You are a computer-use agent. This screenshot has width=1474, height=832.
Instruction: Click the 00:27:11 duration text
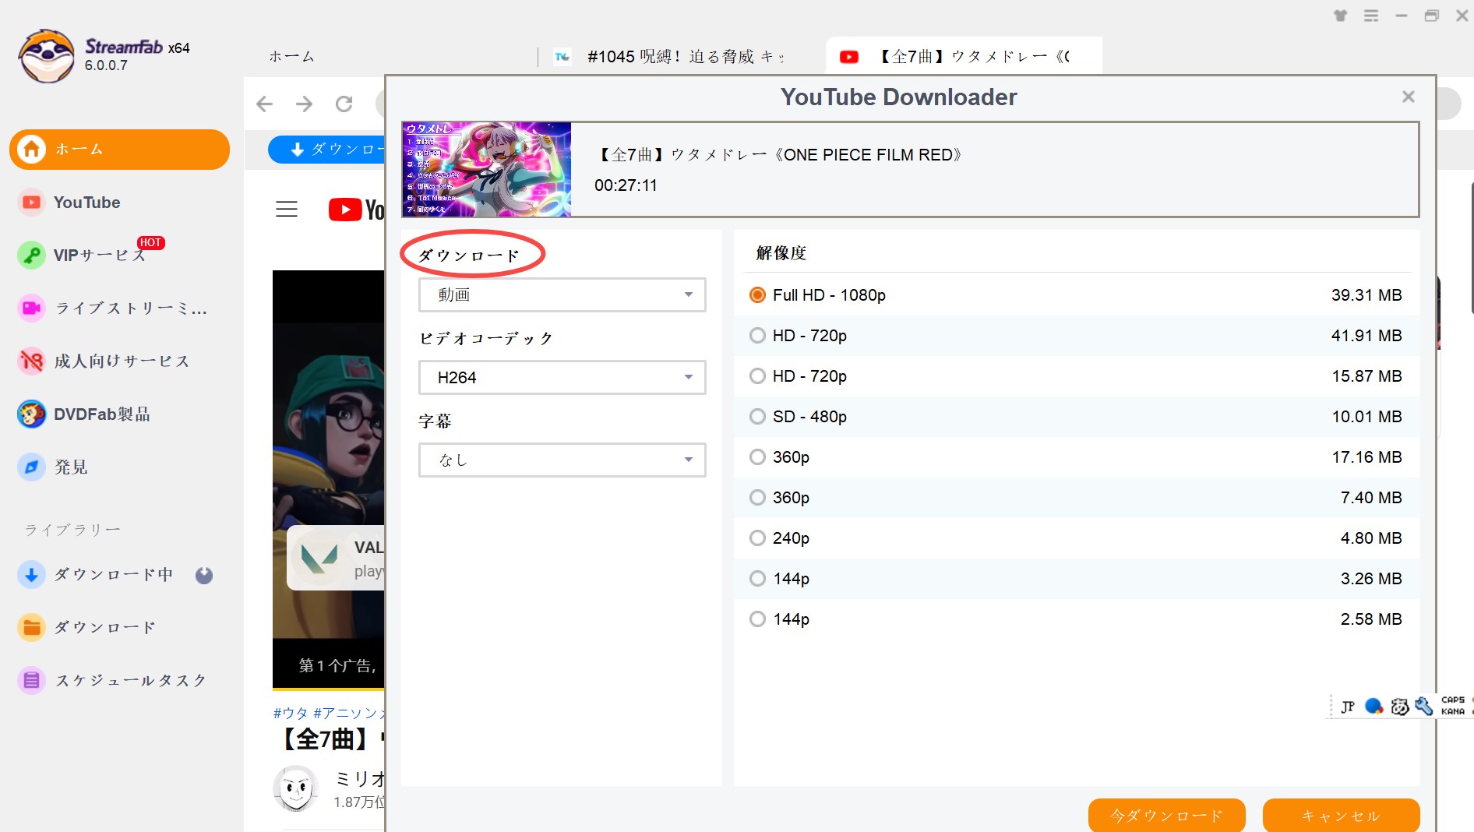tap(626, 185)
